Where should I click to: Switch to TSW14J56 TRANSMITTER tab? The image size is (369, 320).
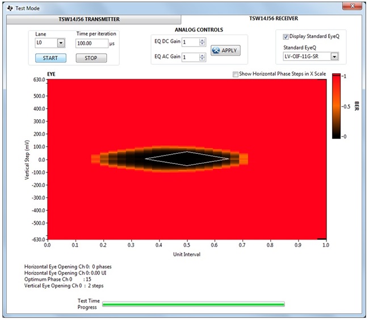pos(94,19)
